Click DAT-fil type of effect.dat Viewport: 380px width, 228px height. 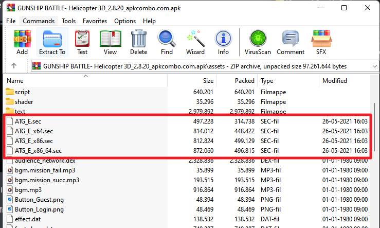click(x=270, y=219)
